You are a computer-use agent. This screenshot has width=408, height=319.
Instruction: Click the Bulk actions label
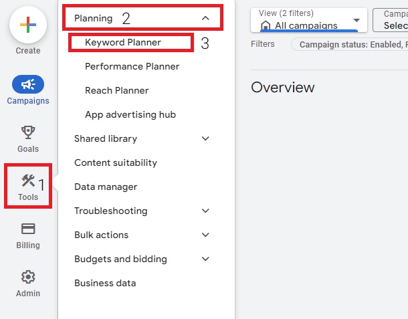(102, 235)
